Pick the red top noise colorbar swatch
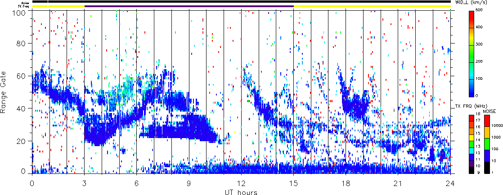This screenshot has height=195, width=503. tap(487, 121)
